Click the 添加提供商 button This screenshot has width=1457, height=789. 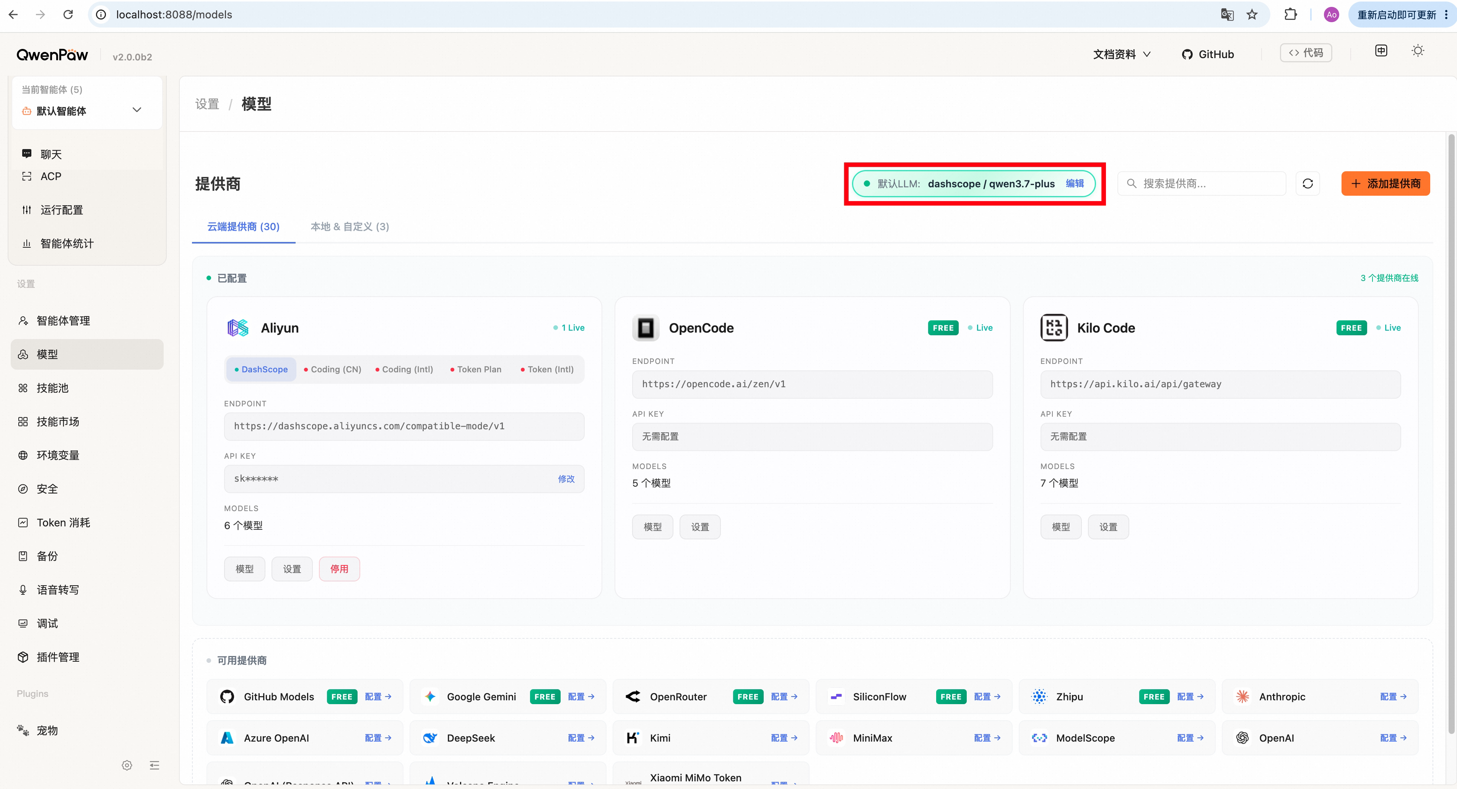(x=1385, y=184)
